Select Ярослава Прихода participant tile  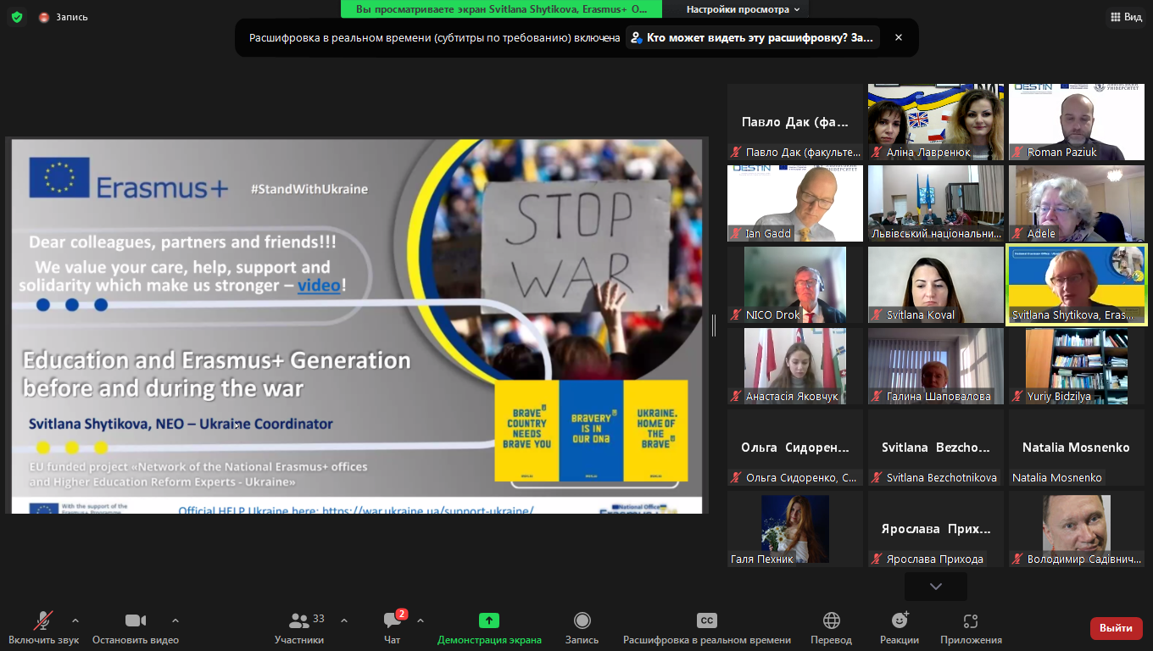936,529
